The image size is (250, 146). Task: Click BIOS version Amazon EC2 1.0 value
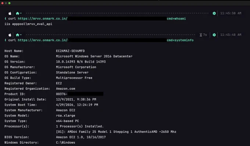click(81, 137)
